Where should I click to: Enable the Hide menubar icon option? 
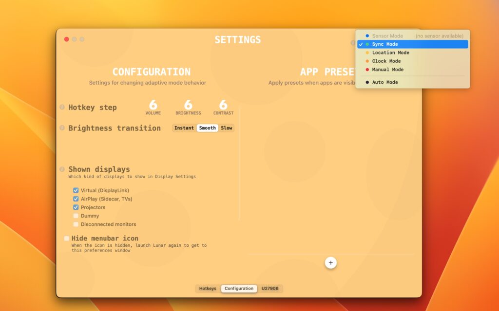pyautogui.click(x=67, y=238)
